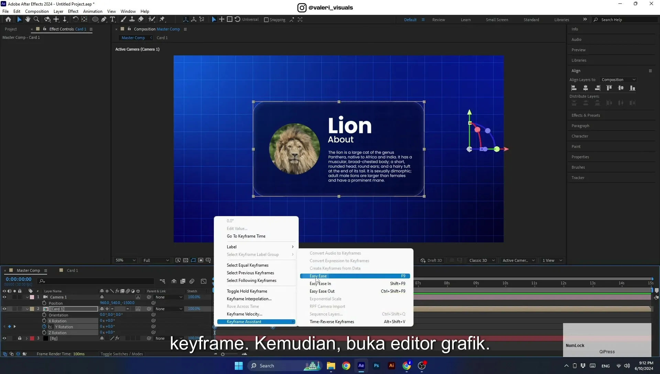Open the Effects & Presets panel

(x=586, y=115)
